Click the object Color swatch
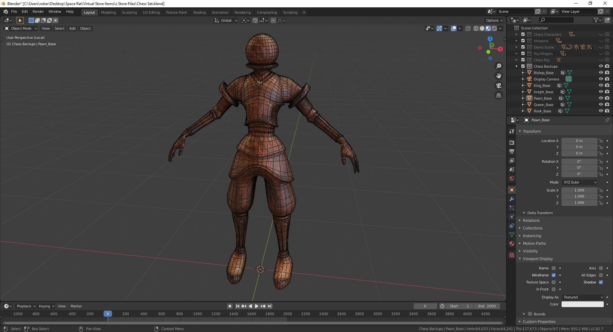613x332 pixels. [582, 304]
